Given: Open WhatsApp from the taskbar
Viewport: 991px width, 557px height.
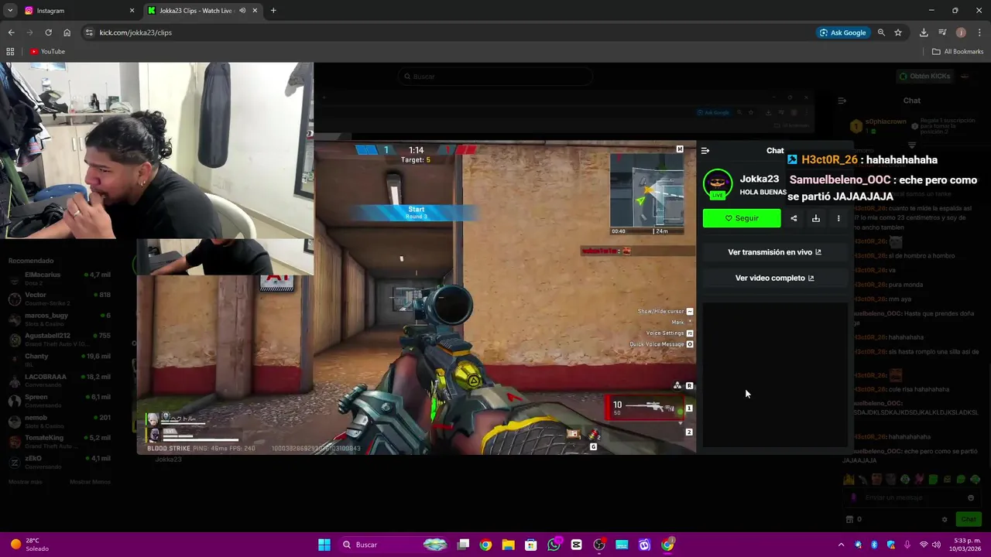Looking at the screenshot, I should coord(554,545).
